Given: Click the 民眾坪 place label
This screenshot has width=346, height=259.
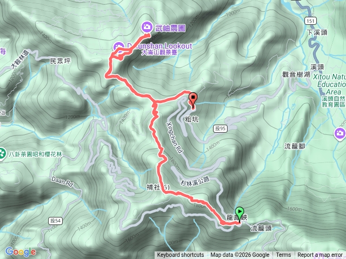Looking at the screenshot, I should (60, 61).
